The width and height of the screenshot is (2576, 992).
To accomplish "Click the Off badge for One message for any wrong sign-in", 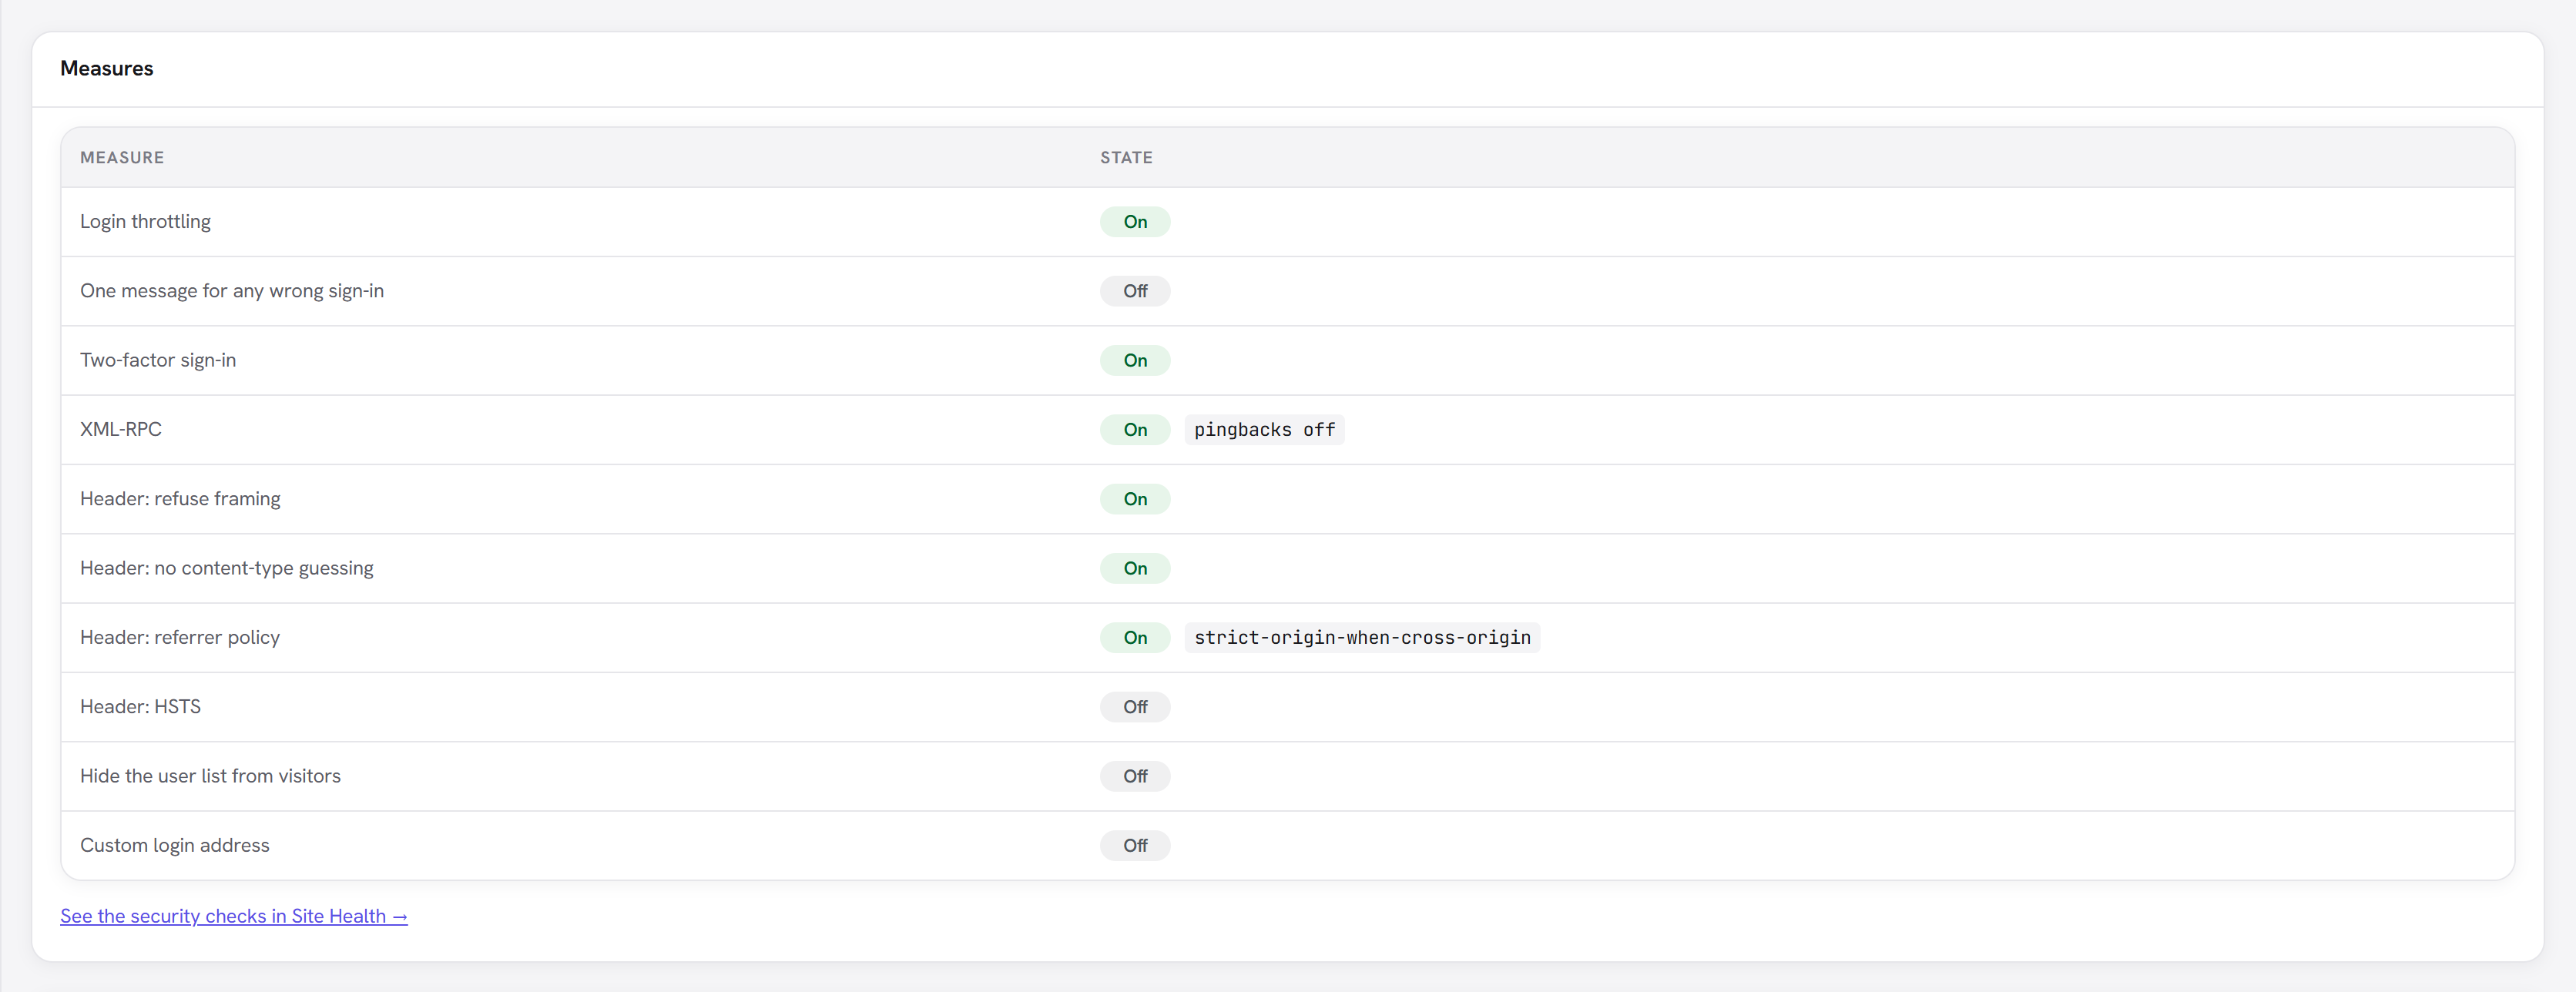I will click(1135, 291).
